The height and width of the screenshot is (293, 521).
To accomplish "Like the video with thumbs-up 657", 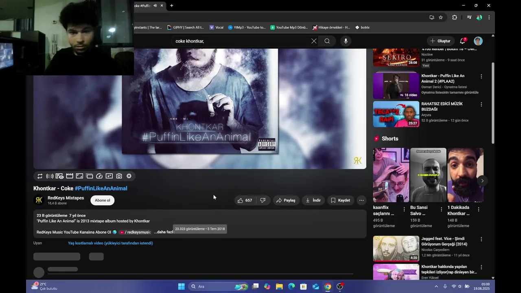I will point(245,200).
